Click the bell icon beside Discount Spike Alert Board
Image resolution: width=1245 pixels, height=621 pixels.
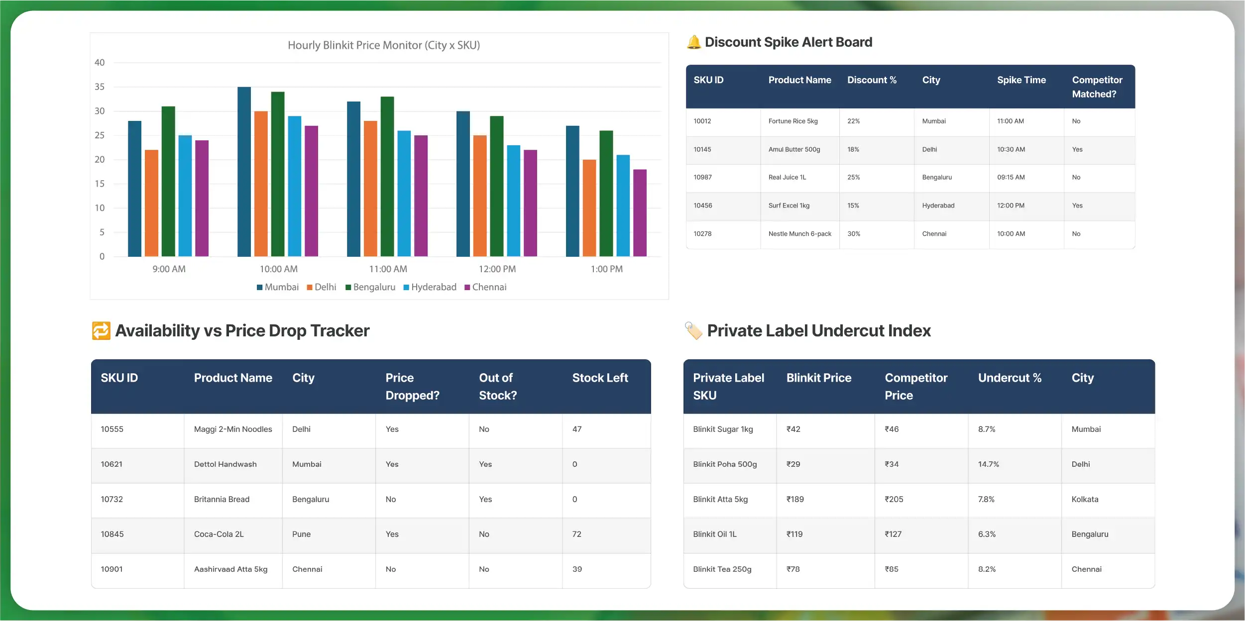coord(693,42)
